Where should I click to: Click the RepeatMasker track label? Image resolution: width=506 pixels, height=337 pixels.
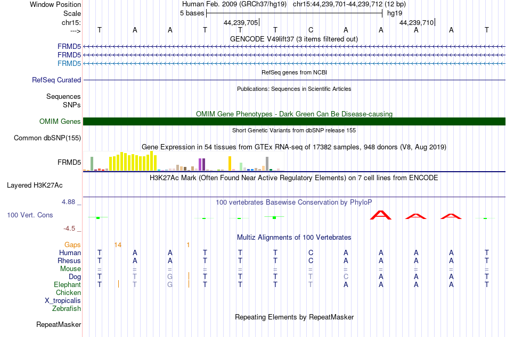click(59, 324)
